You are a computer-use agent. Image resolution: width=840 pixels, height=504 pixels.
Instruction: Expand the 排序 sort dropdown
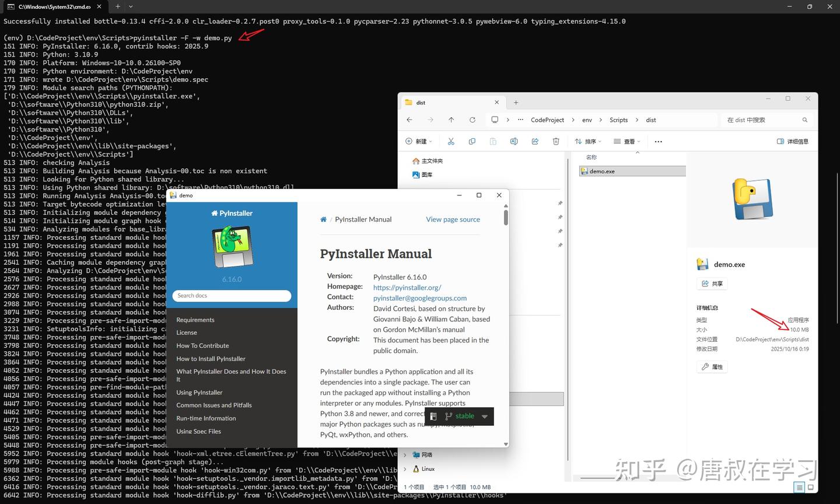pyautogui.click(x=588, y=141)
